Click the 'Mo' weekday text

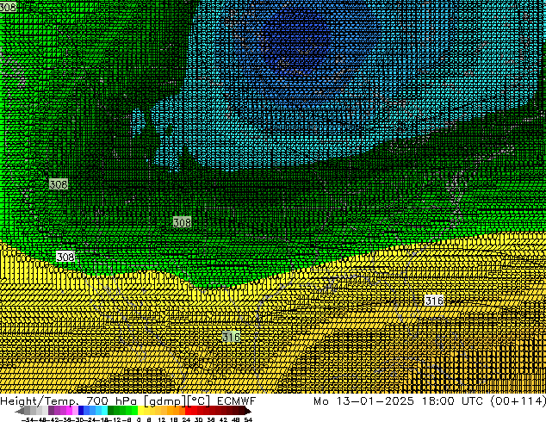tap(320, 400)
